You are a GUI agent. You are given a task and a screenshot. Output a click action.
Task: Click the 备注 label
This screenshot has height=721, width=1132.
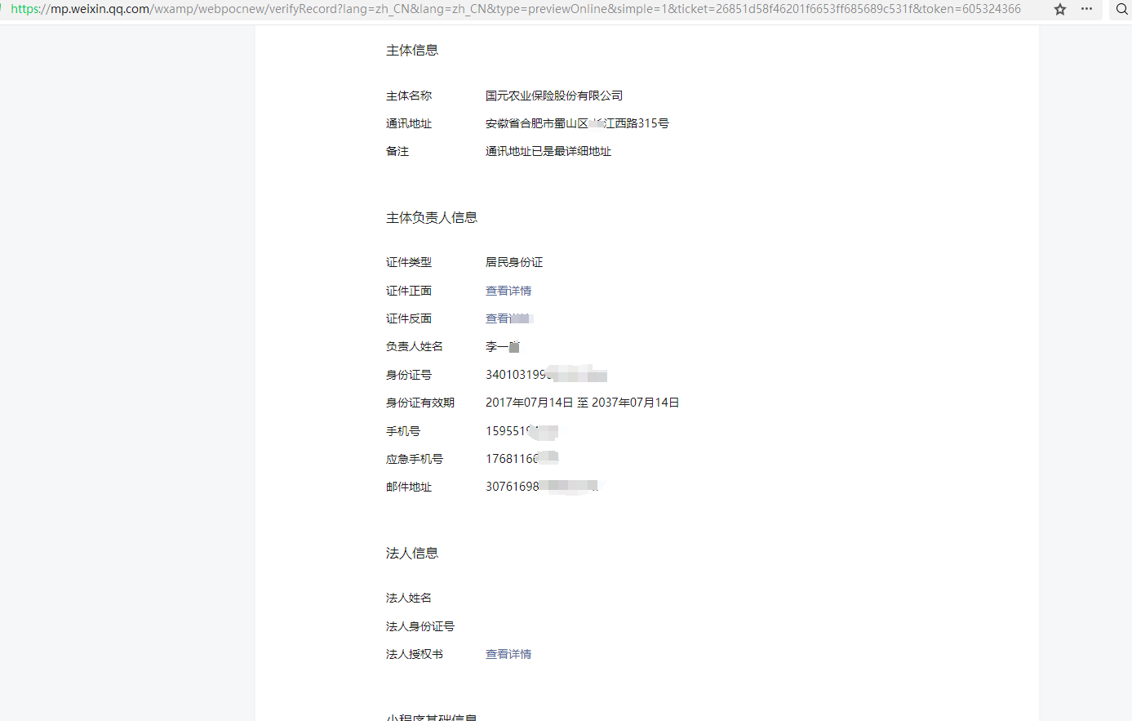pos(397,151)
